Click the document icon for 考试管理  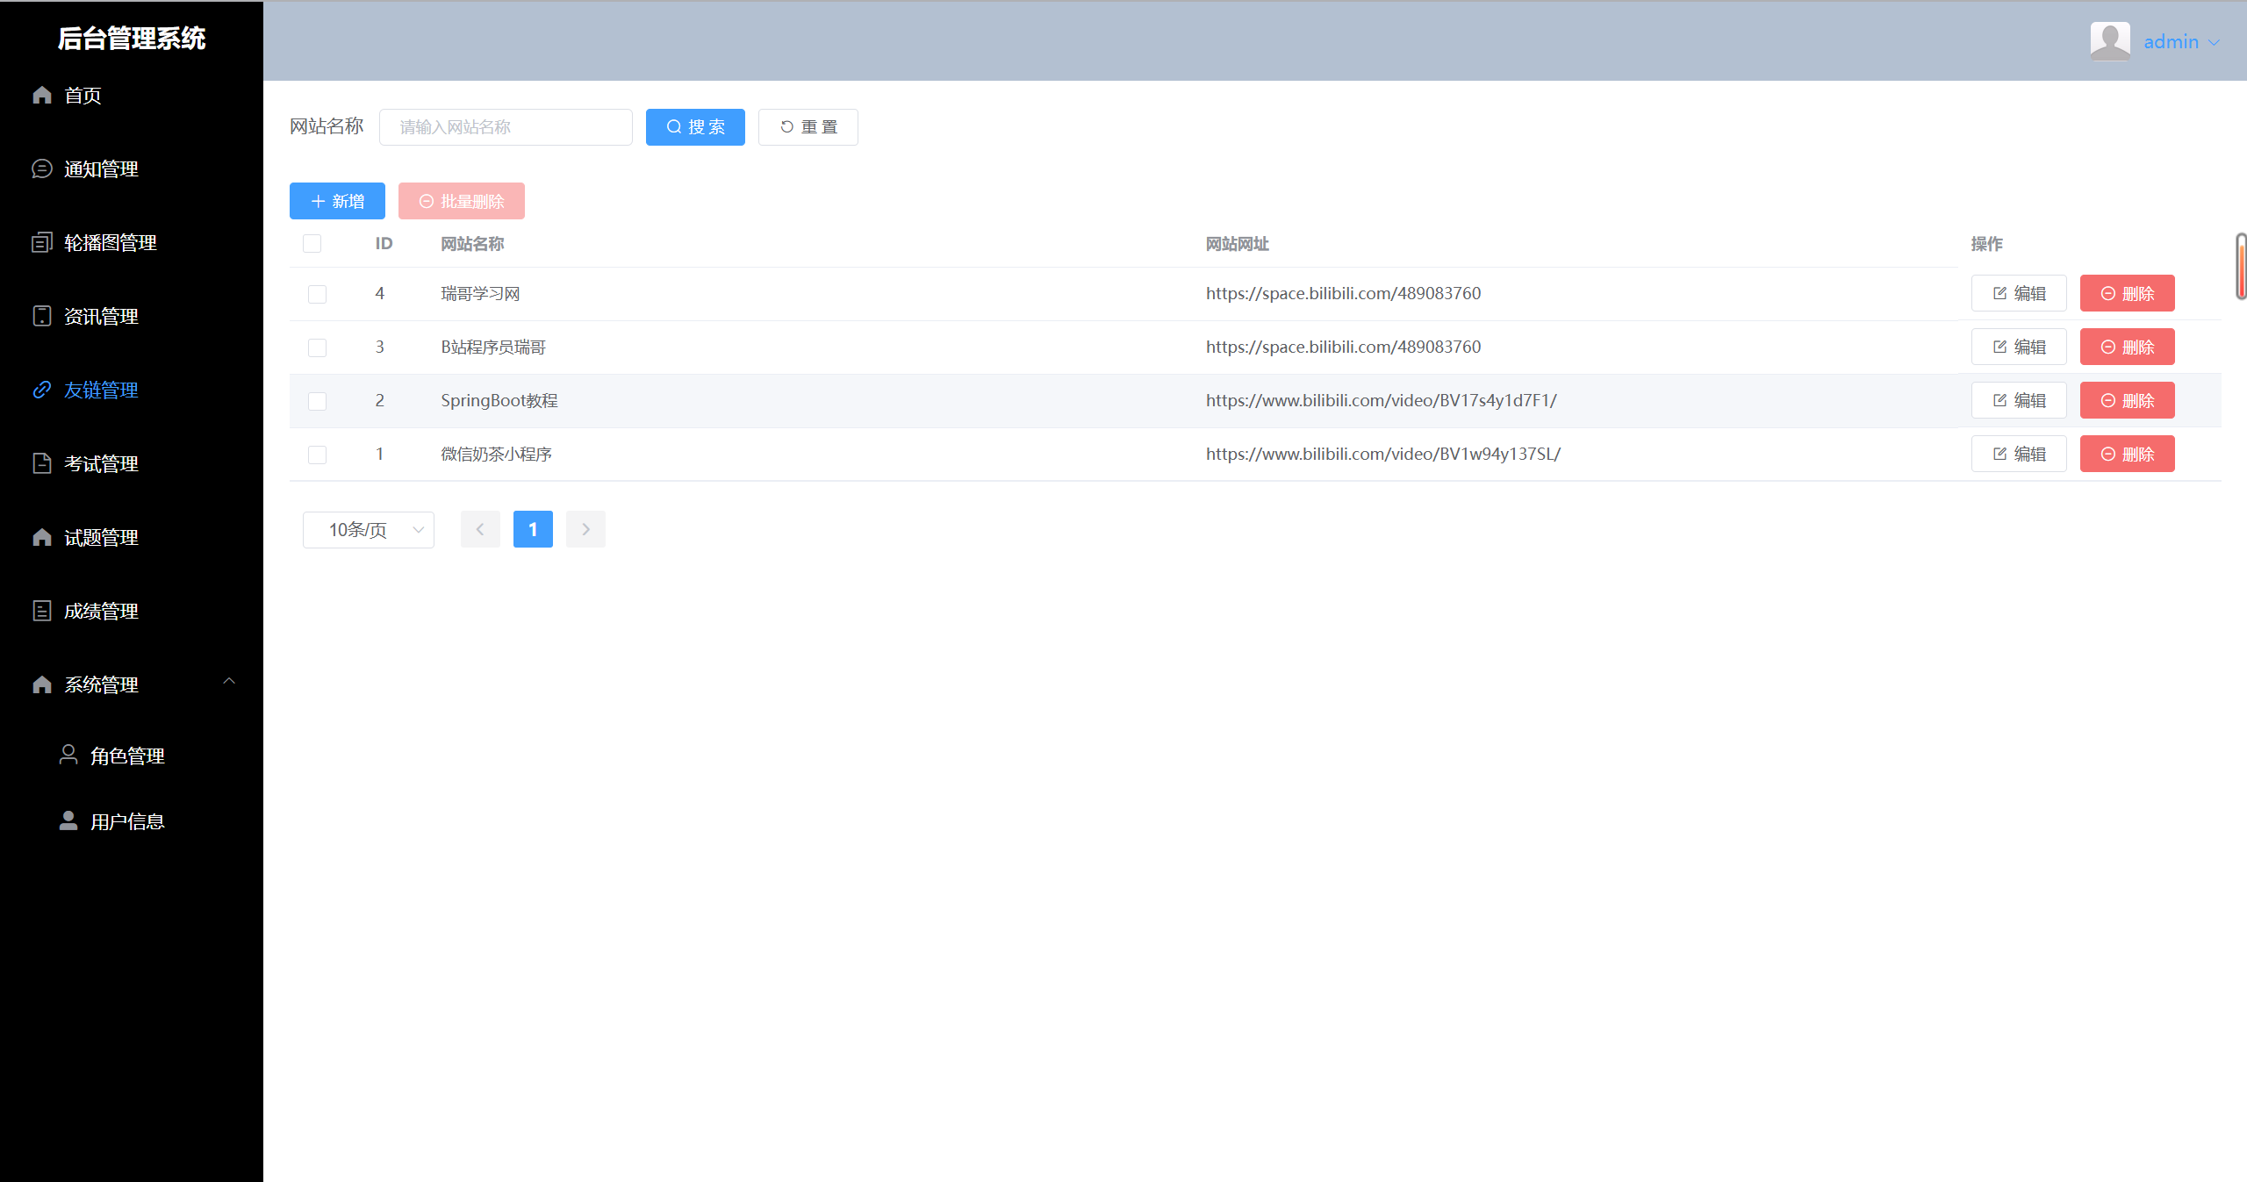(x=42, y=463)
